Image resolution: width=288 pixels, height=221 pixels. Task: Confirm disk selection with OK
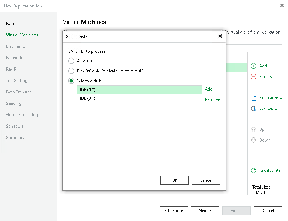(175, 180)
